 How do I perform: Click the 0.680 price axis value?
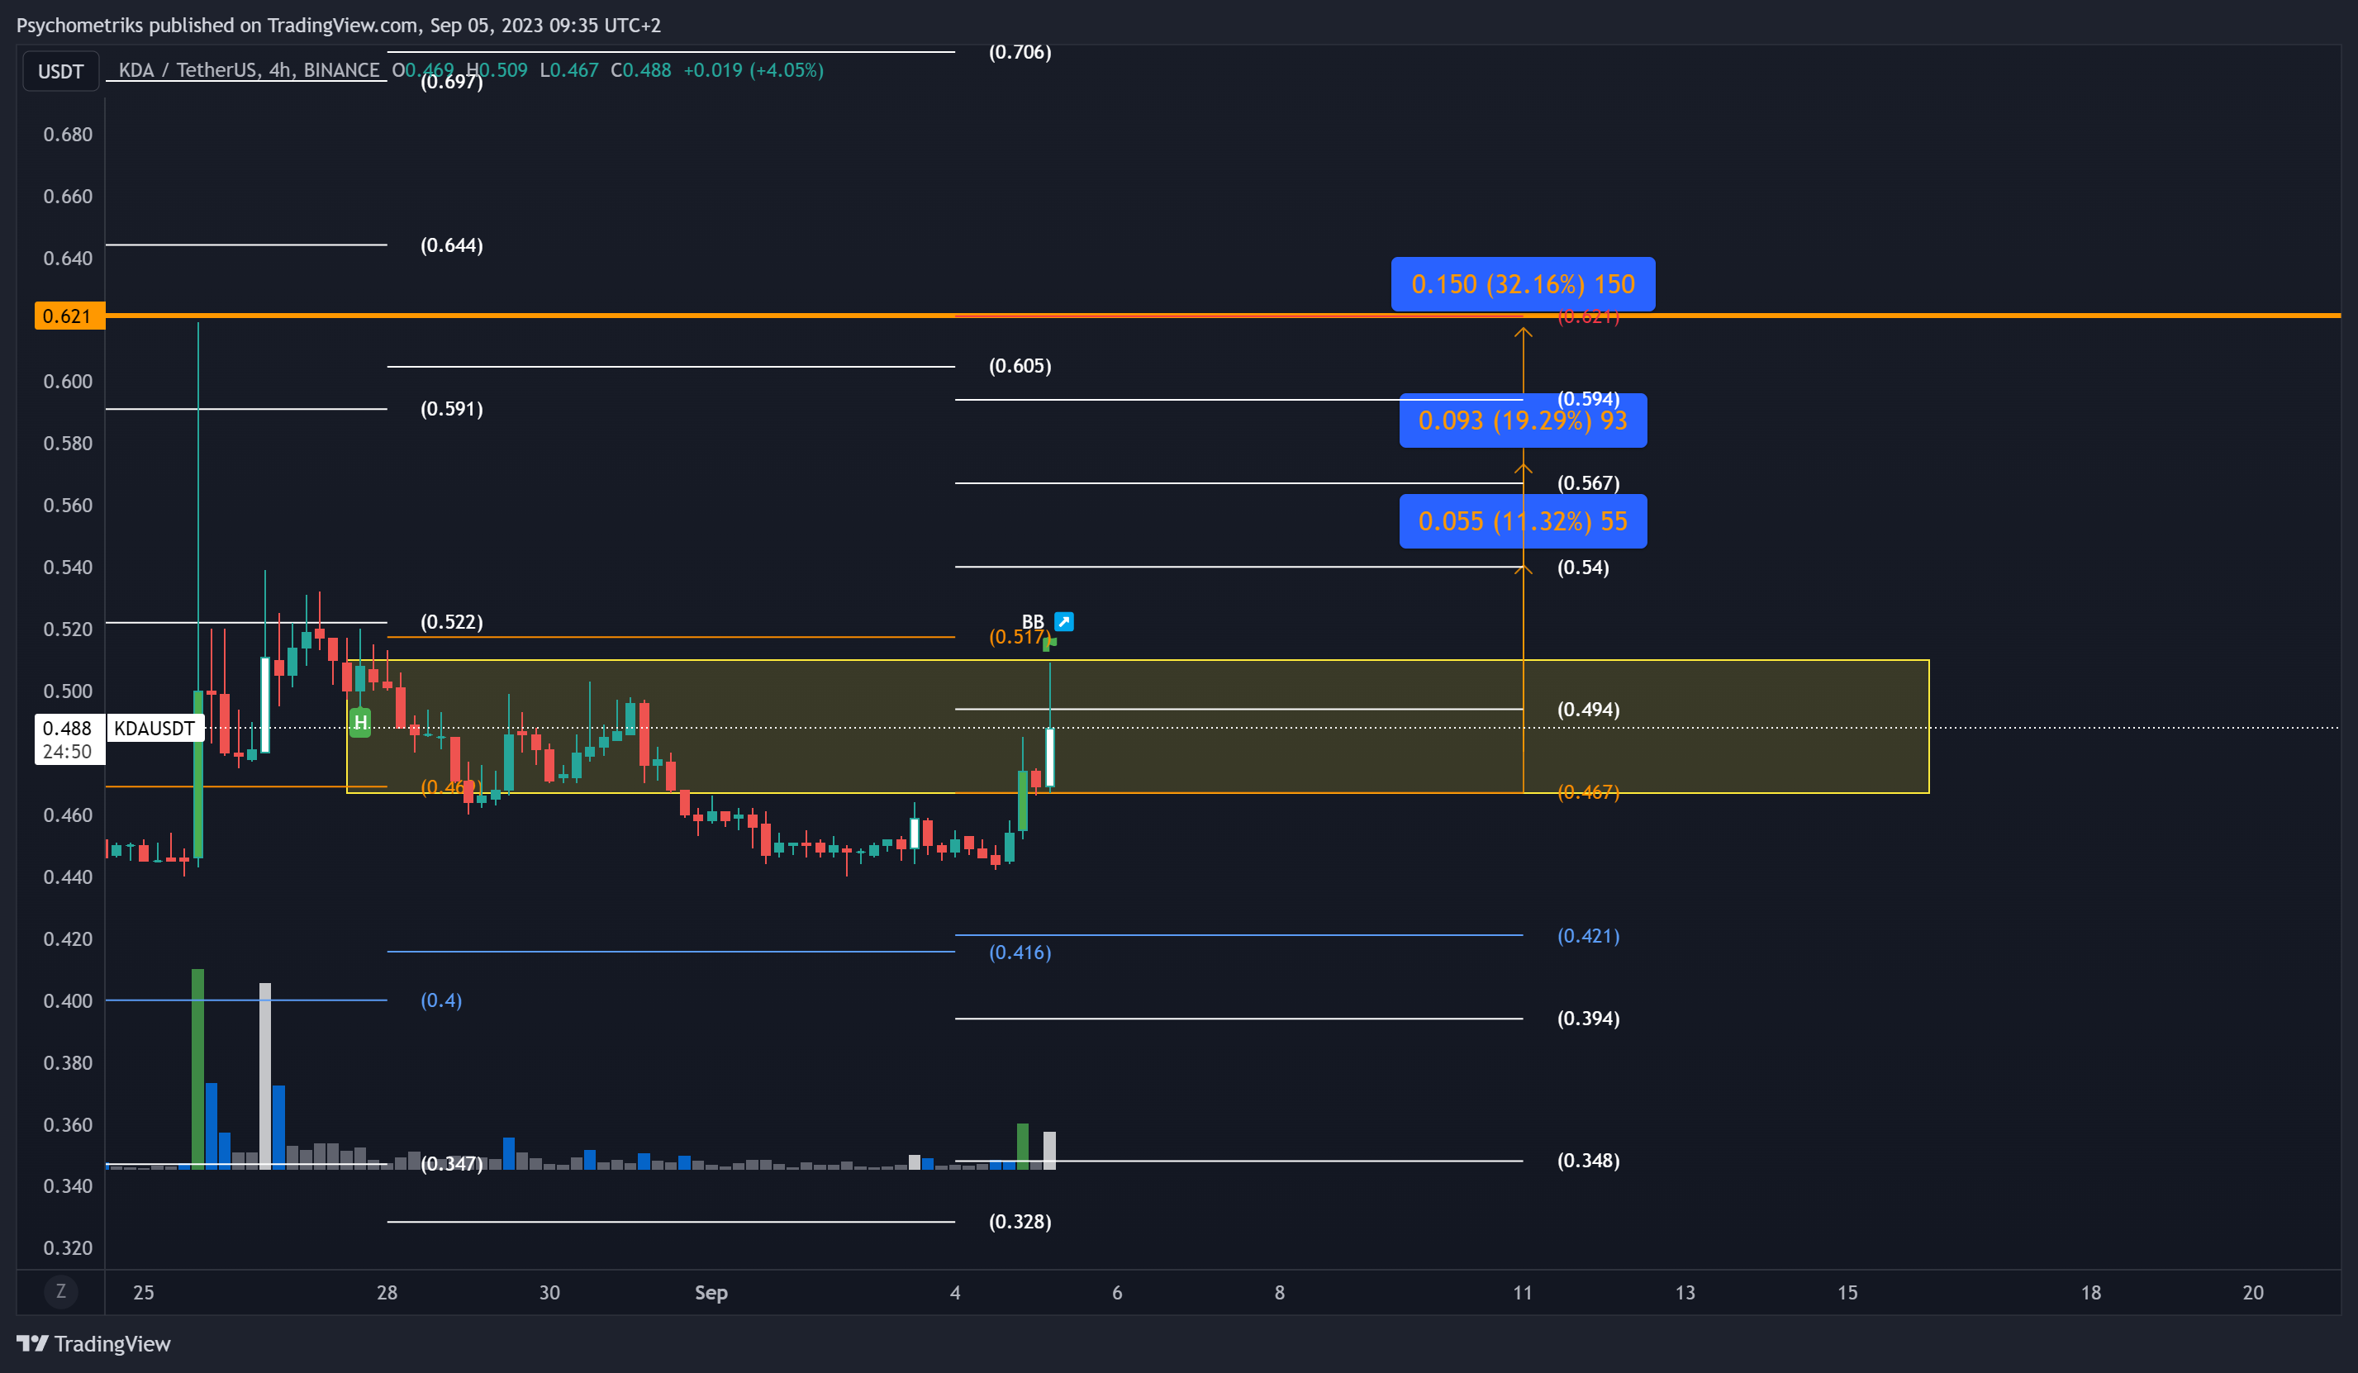coord(69,135)
